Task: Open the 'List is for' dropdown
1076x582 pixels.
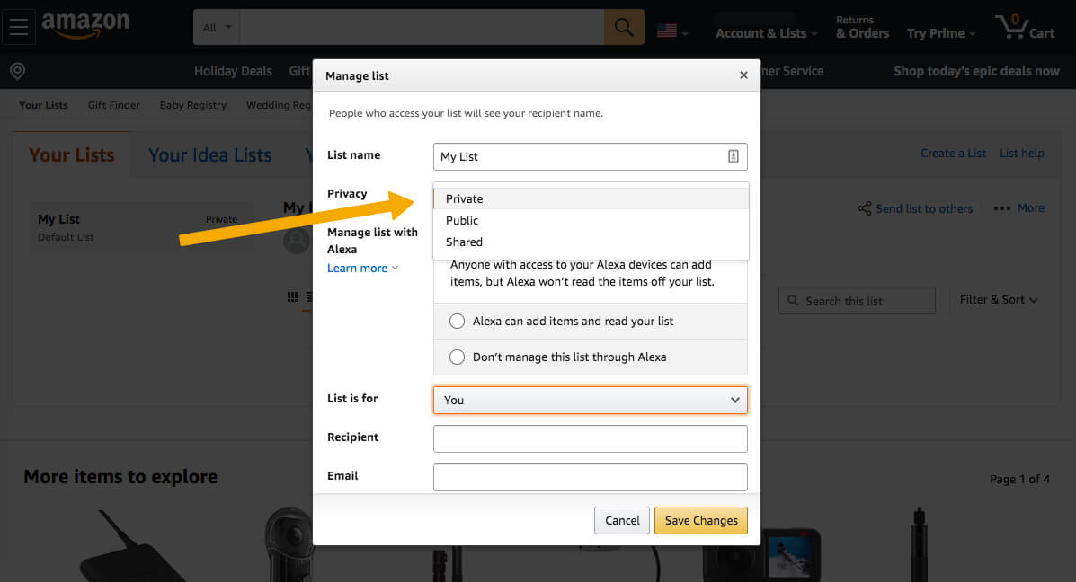Action: coord(590,400)
